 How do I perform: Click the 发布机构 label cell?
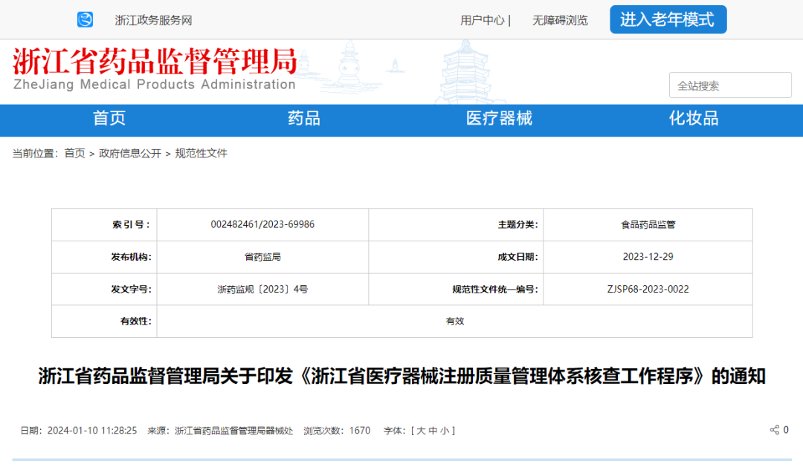click(x=105, y=257)
